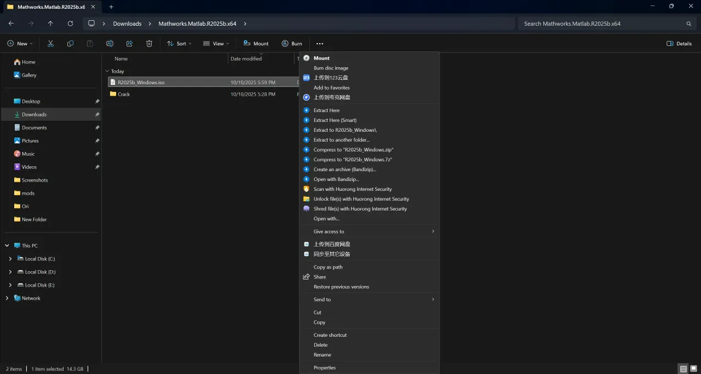The width and height of the screenshot is (701, 374).
Task: Navigate back with the back arrow
Action: 11,24
